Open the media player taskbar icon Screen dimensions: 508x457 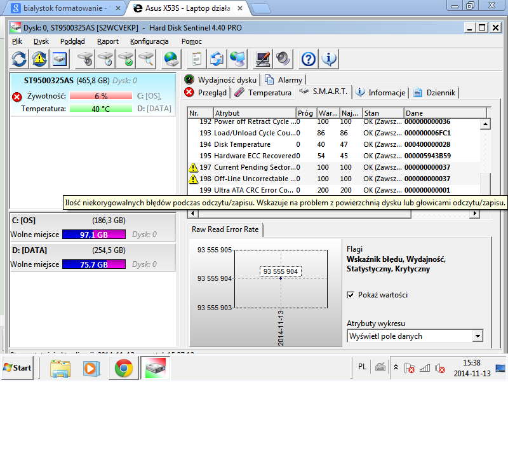[x=91, y=369]
